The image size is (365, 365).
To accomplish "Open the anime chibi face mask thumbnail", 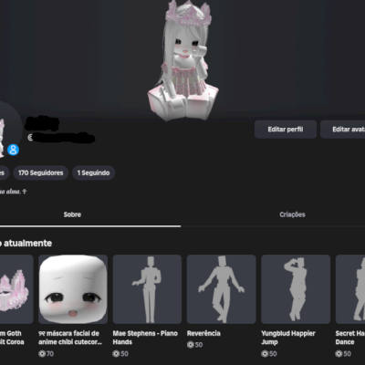I will 73,289.
